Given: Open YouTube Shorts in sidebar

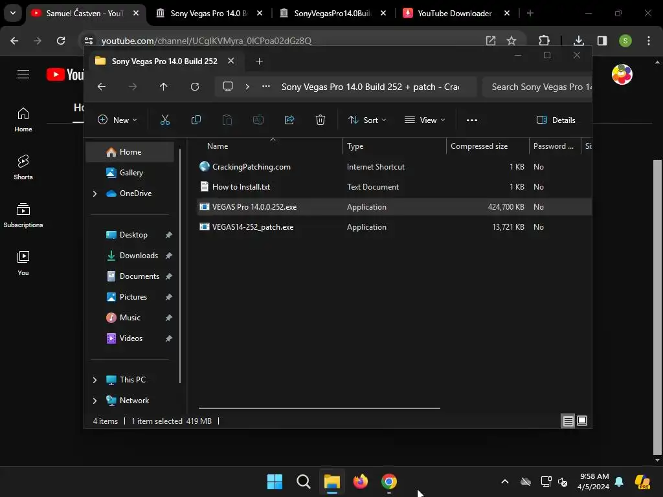Looking at the screenshot, I should click(23, 167).
